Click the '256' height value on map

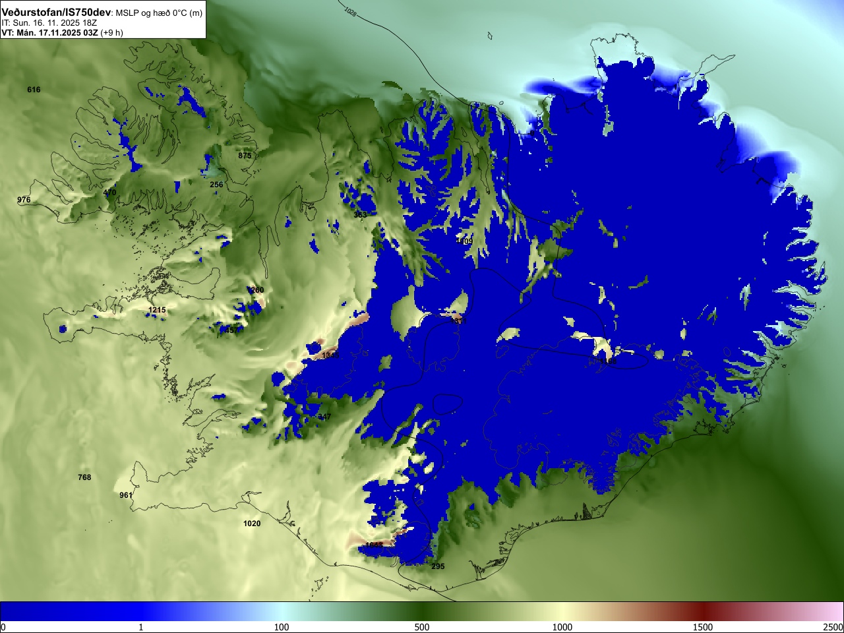point(216,185)
